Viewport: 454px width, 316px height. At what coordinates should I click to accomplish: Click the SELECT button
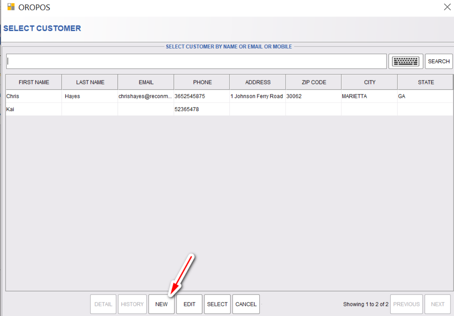point(217,304)
